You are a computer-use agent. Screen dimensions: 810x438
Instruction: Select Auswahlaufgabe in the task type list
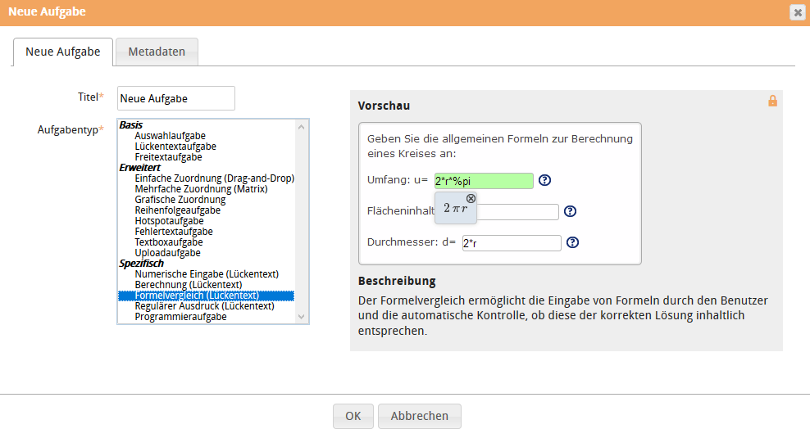[170, 136]
